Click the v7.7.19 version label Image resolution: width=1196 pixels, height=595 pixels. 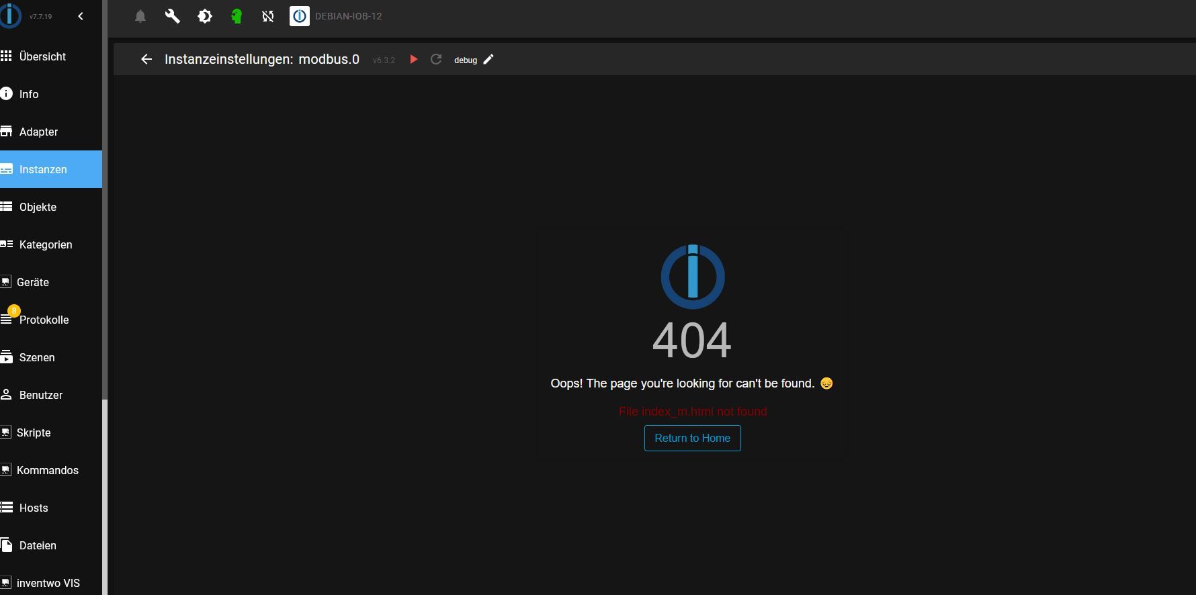tap(40, 16)
